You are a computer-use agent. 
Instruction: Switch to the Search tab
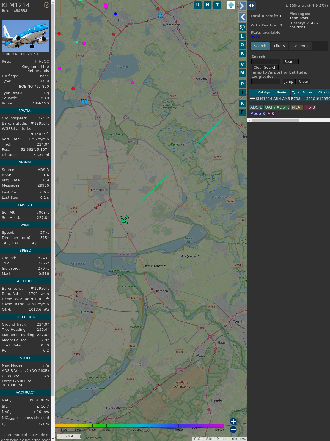click(x=260, y=46)
